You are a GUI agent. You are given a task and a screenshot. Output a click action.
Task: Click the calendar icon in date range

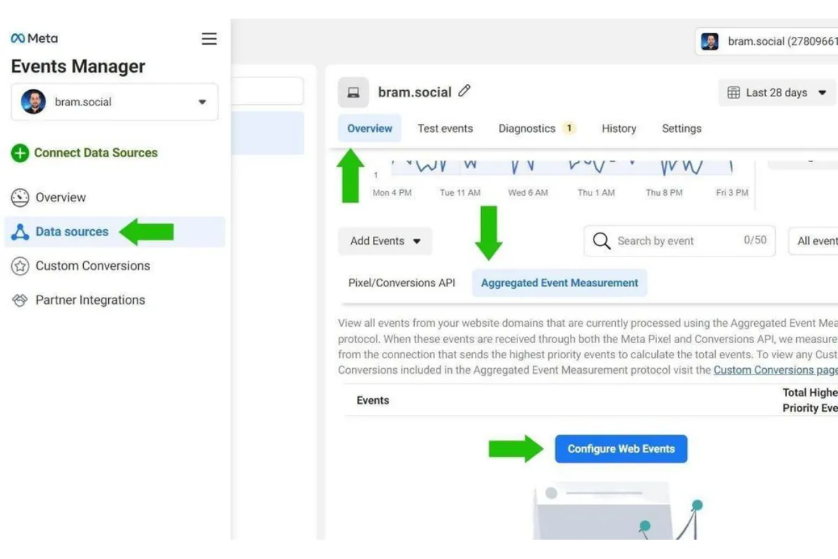coord(733,93)
